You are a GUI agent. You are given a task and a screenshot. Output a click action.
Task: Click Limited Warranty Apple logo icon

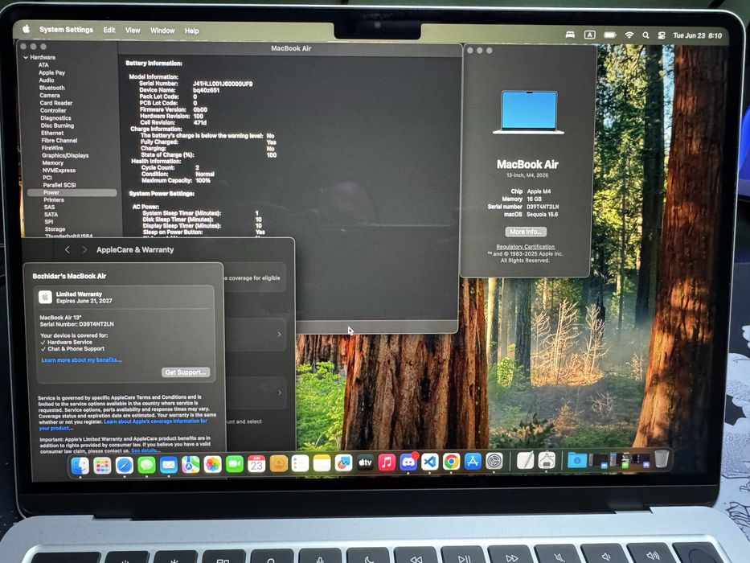click(x=46, y=298)
